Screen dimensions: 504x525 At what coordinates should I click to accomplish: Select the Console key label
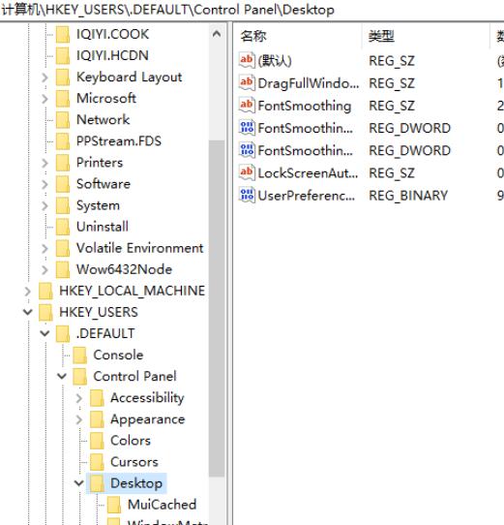click(x=118, y=355)
